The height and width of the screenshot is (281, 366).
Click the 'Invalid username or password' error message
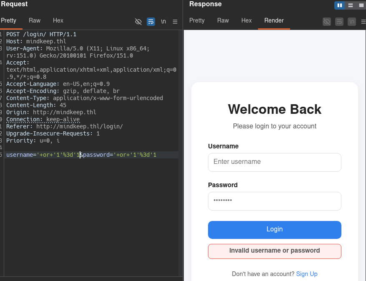[274, 251]
